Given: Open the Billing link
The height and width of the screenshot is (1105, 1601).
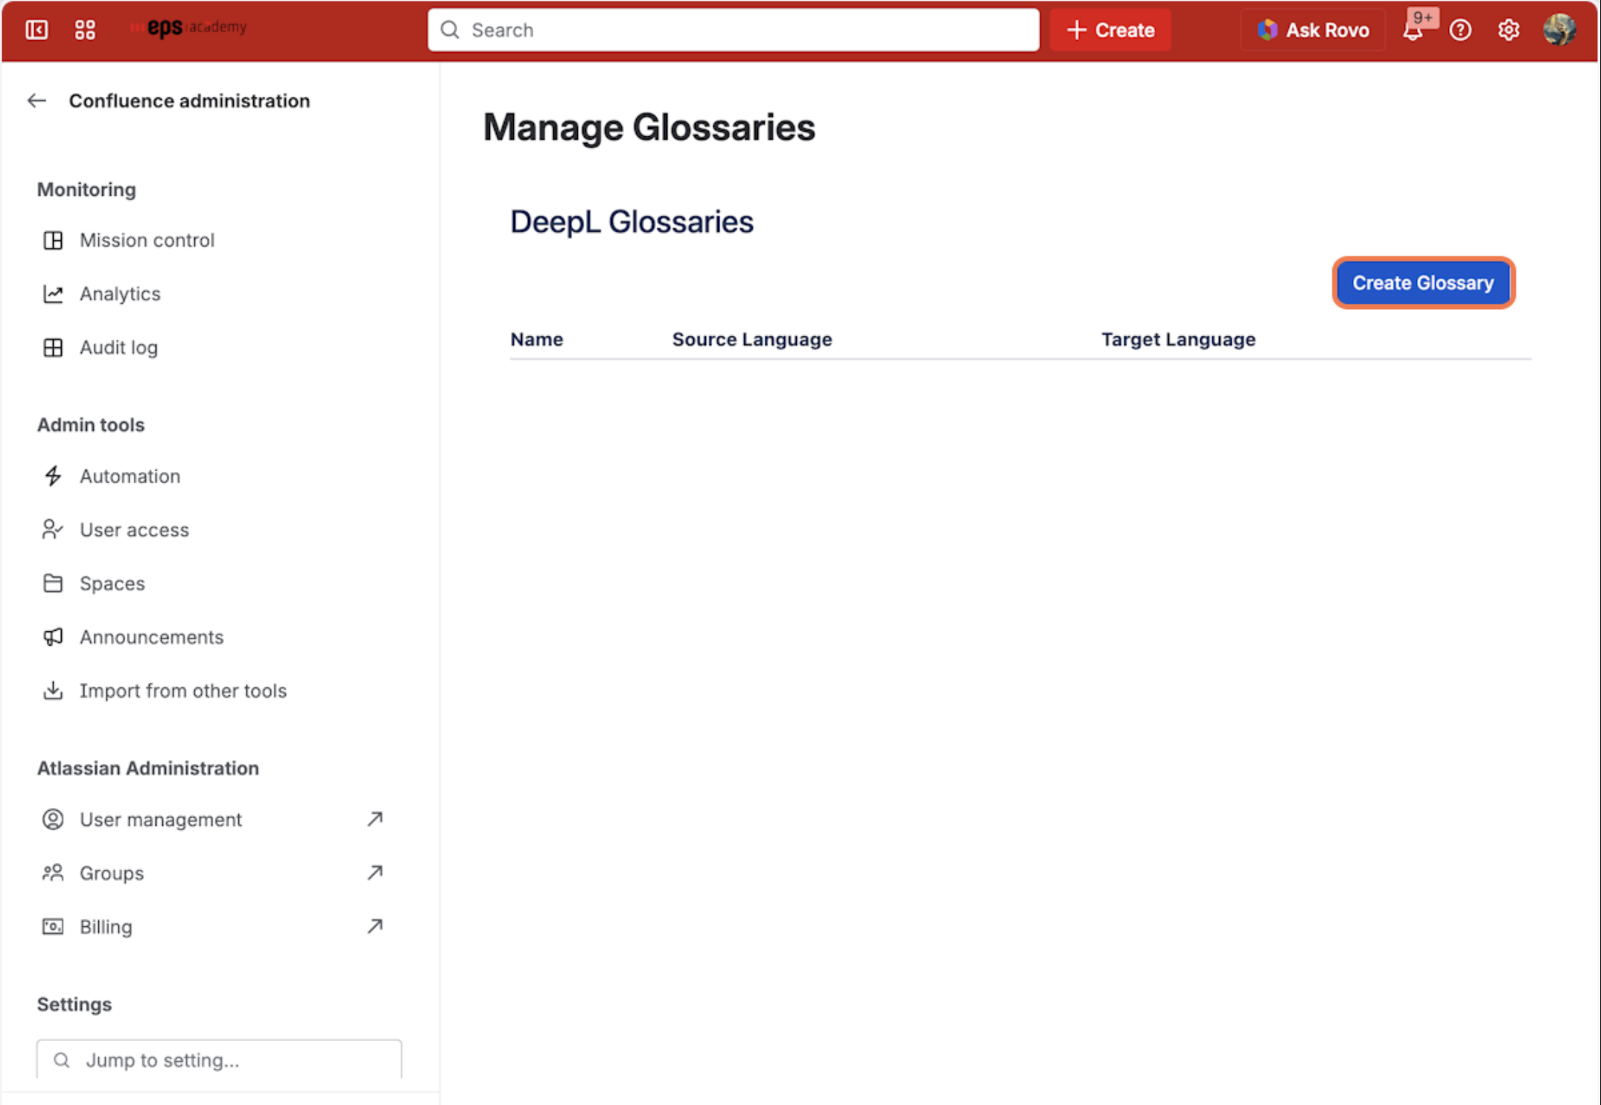Looking at the screenshot, I should point(106,926).
